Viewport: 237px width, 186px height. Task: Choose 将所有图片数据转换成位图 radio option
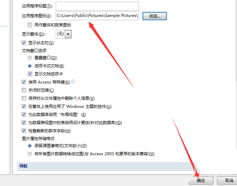(x=30, y=154)
